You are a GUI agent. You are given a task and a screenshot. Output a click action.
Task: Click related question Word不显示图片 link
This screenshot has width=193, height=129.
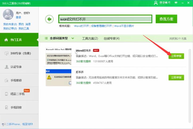(124, 26)
